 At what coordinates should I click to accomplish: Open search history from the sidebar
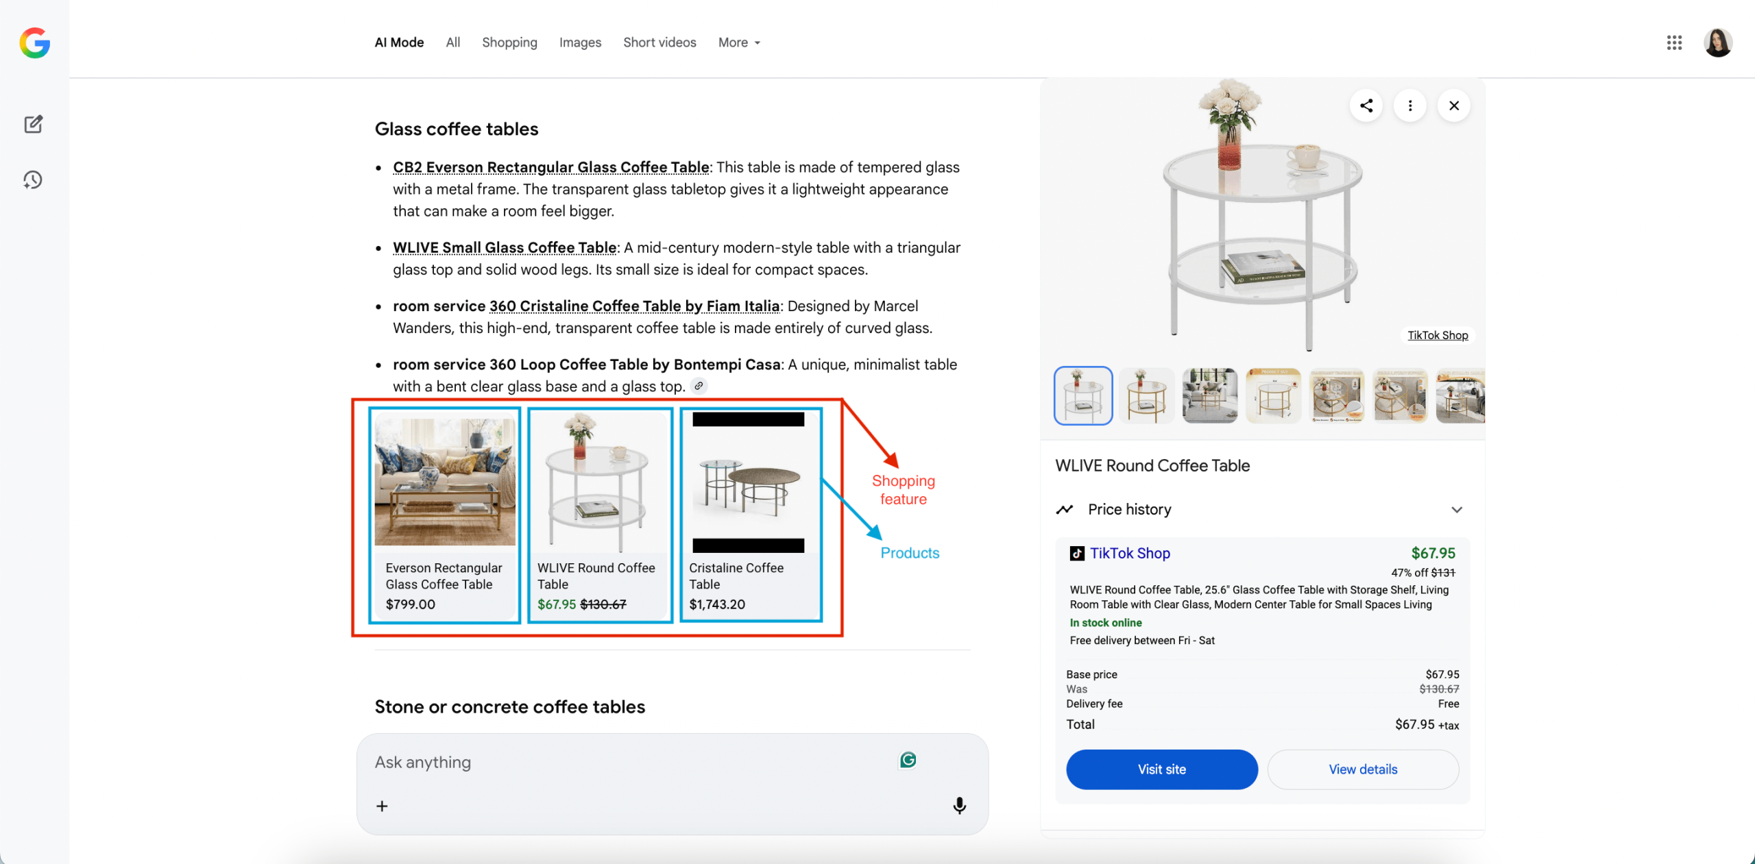click(x=33, y=180)
